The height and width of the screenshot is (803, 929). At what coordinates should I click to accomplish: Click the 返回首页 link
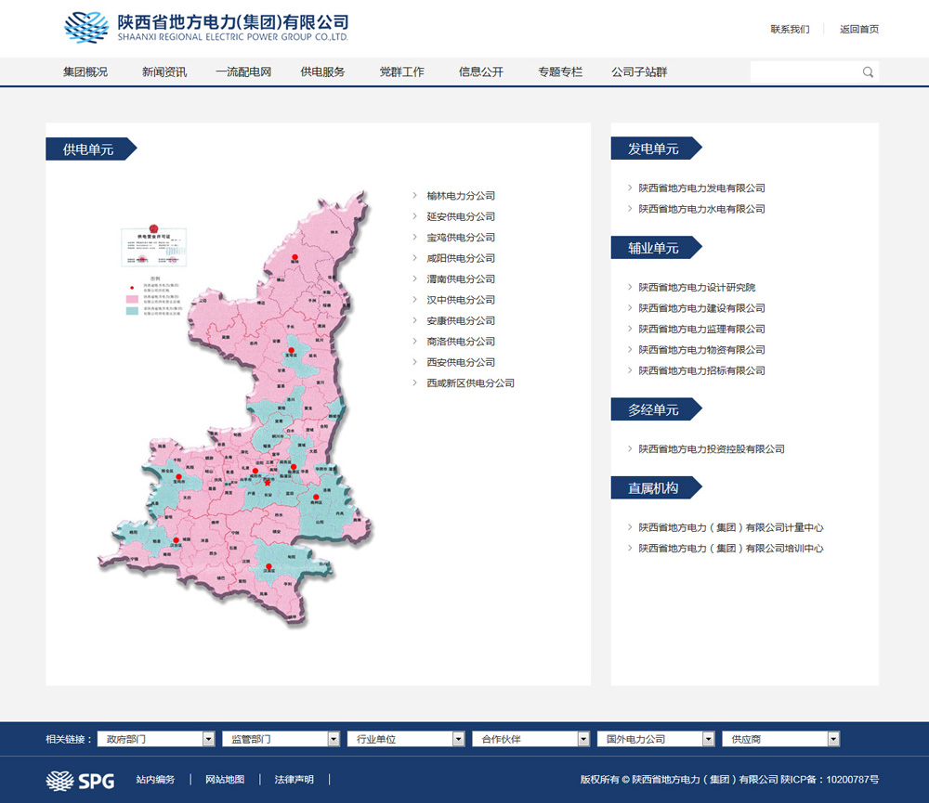[859, 29]
